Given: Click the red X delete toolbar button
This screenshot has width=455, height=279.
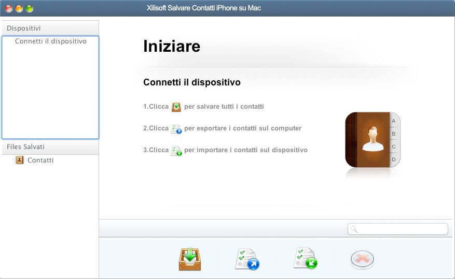Looking at the screenshot, I should (362, 260).
